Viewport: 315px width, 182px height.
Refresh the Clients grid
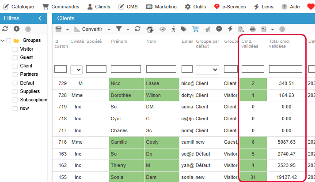click(137, 29)
